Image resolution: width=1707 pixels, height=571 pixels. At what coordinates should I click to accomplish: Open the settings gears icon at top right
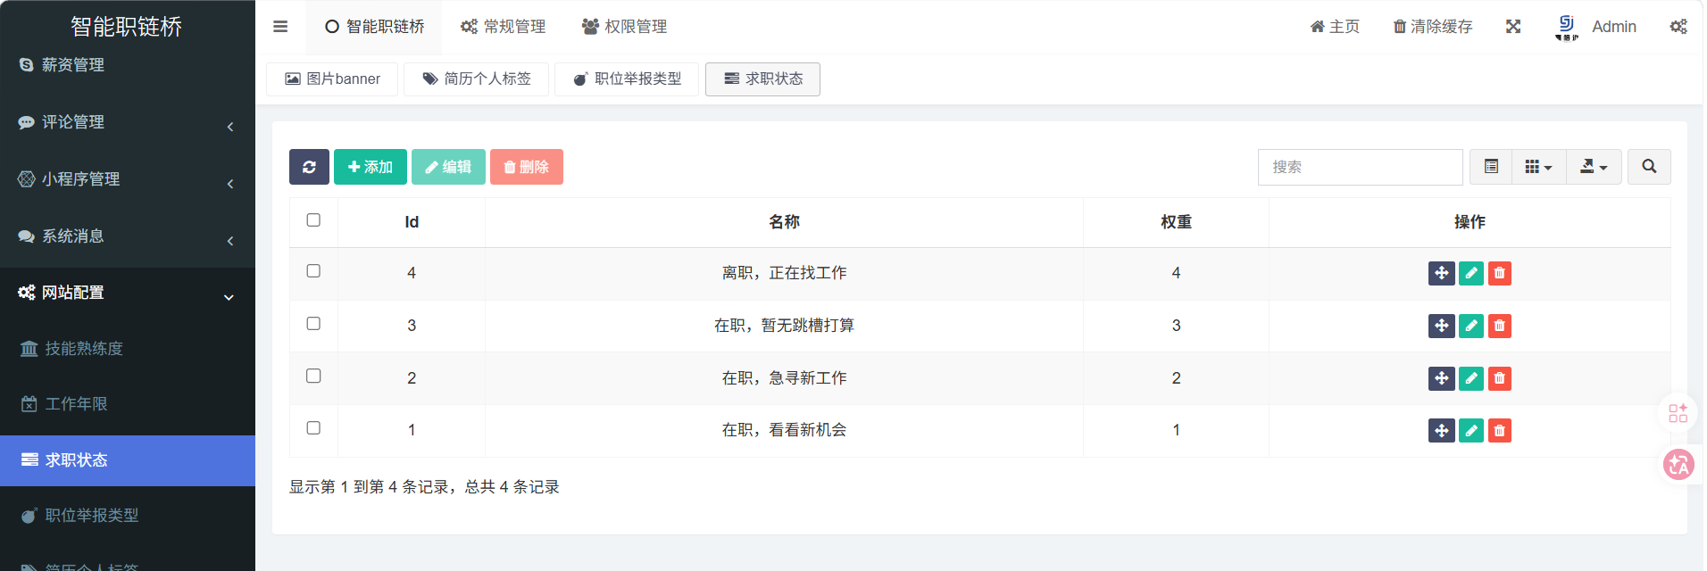pos(1678,27)
